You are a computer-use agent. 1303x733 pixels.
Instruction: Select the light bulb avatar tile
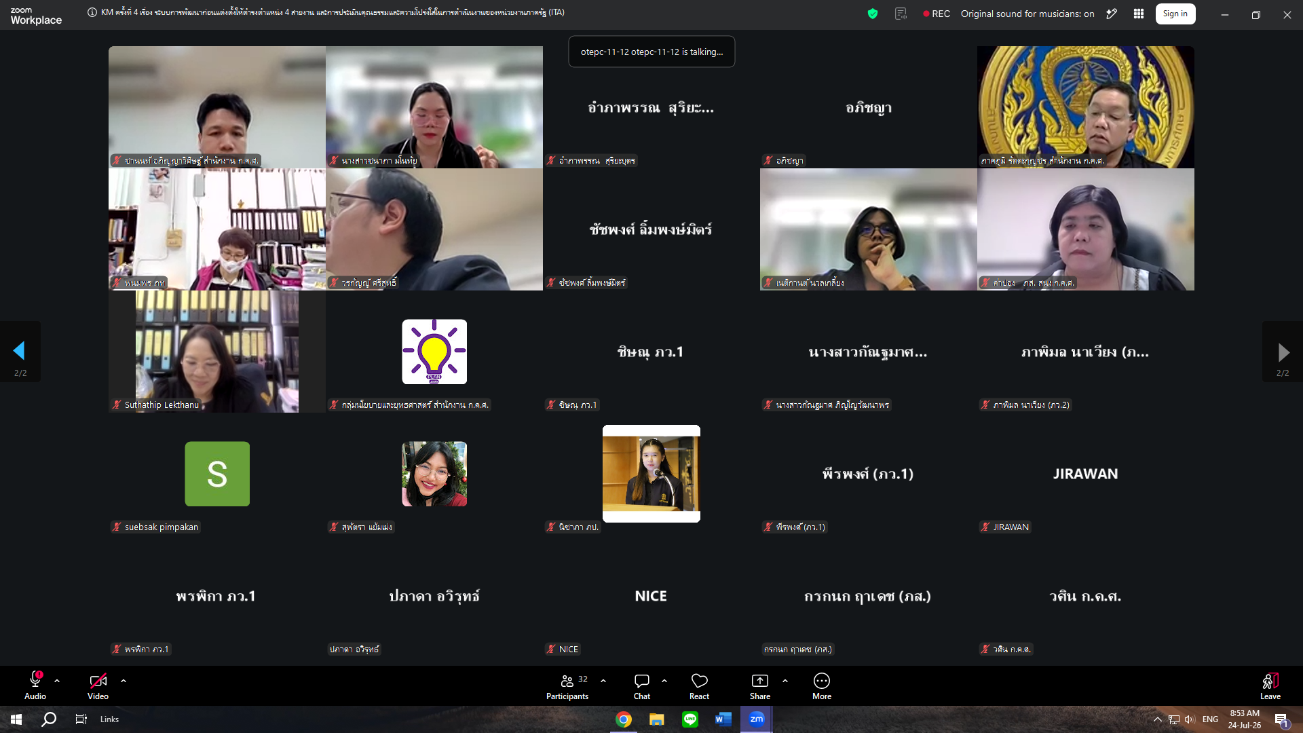tap(434, 352)
